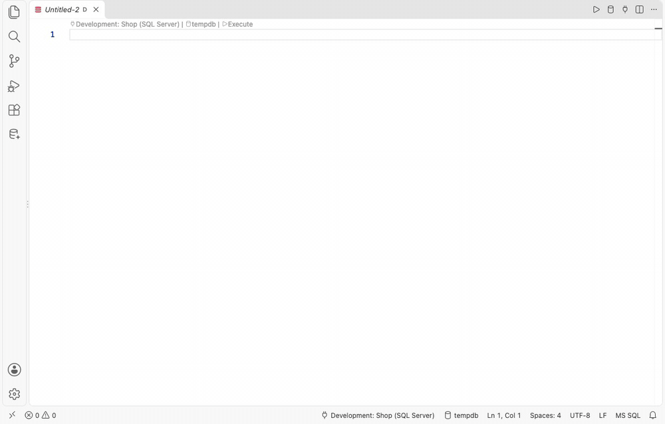Click Development: Shop (SQL Server) code lens
Screen dimensions: 665x424
pyautogui.click(x=125, y=24)
